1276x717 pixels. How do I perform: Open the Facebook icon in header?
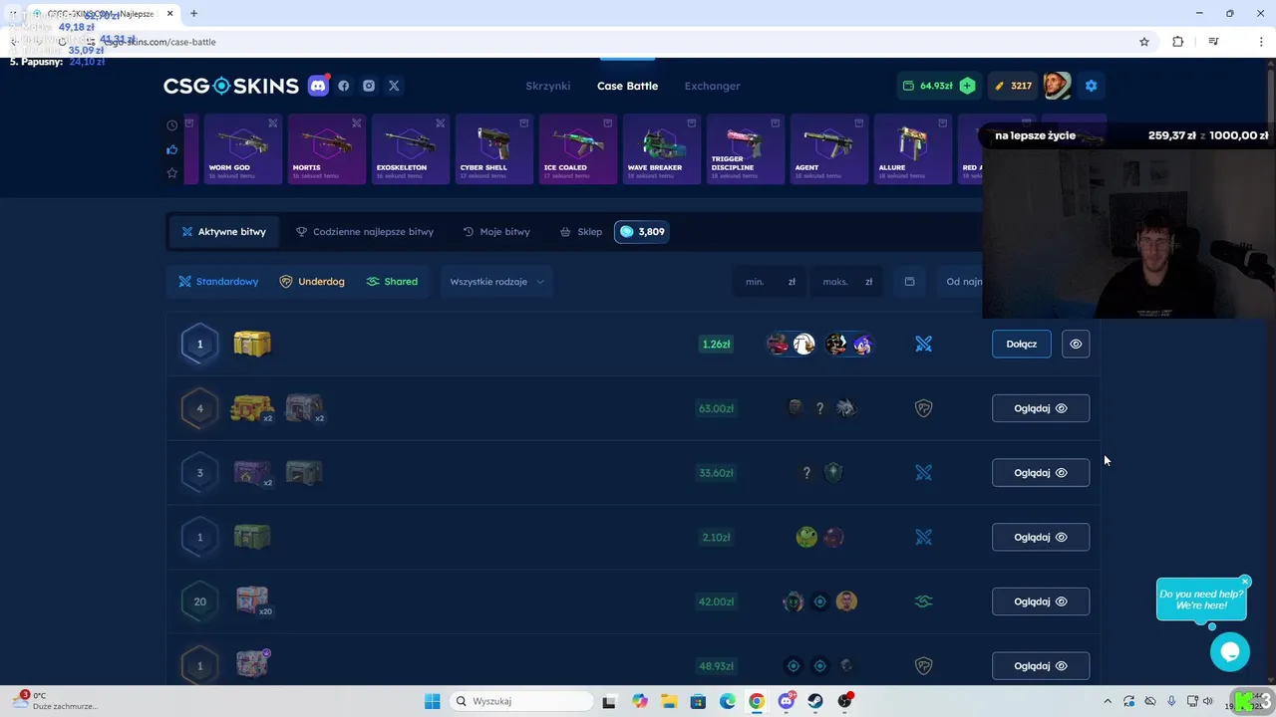[x=344, y=86]
